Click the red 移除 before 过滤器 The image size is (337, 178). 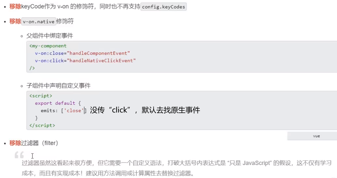15,143
